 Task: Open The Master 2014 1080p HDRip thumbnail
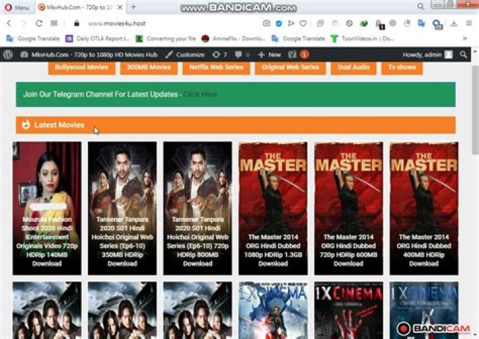pos(273,207)
